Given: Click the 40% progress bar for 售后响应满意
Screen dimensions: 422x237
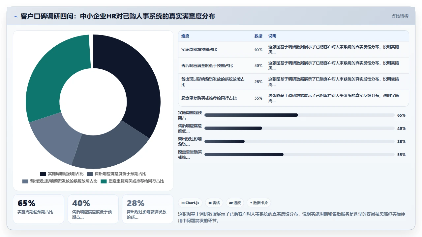Looking at the screenshot, I should click(299, 128).
